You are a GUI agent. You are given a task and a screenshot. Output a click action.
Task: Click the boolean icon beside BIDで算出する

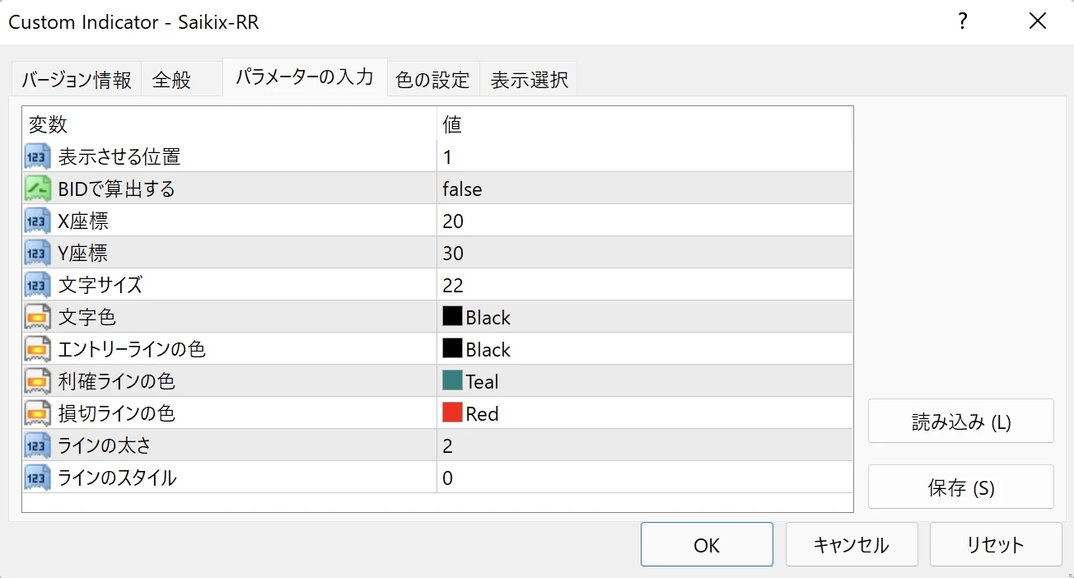37,189
